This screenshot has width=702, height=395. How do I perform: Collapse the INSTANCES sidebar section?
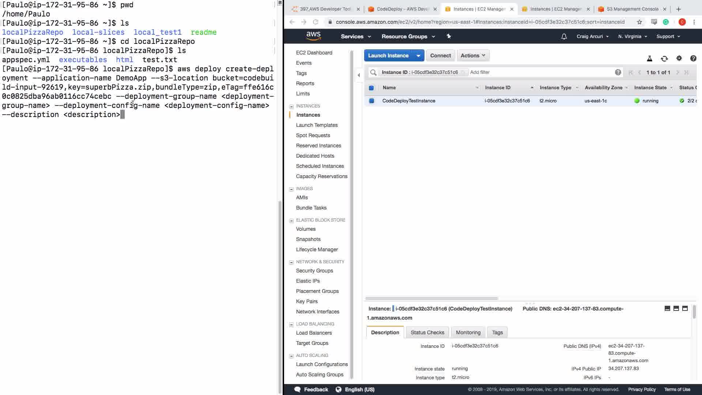[x=291, y=106]
